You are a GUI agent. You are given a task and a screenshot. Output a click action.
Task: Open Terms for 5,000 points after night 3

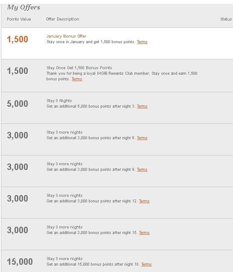(x=142, y=106)
